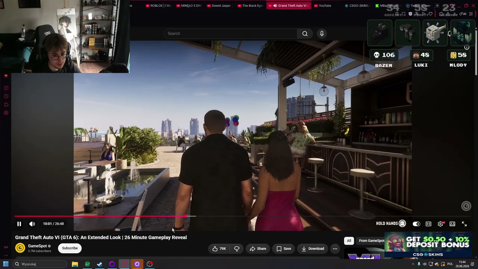Open the GameSpot channel name link

[x=37, y=246]
